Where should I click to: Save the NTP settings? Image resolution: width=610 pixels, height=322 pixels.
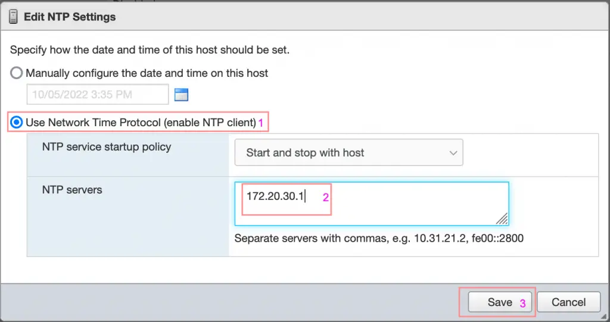[500, 302]
